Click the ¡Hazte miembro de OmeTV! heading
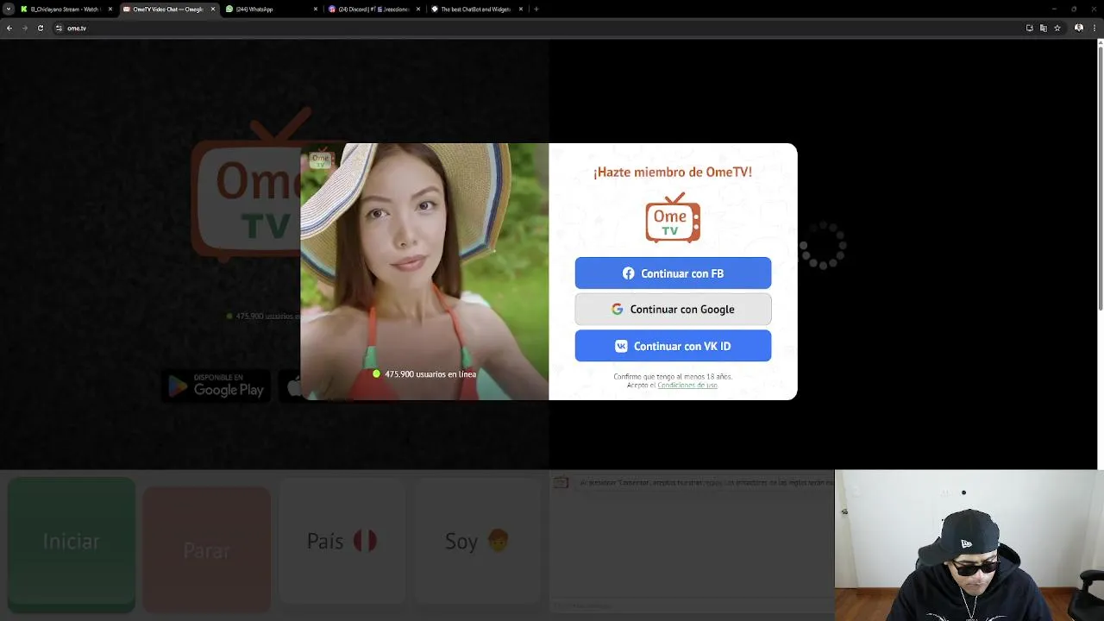The width and height of the screenshot is (1104, 621). coord(673,172)
